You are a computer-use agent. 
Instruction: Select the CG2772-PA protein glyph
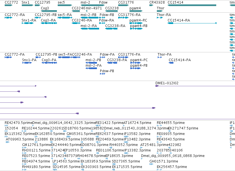pyautogui.click(x=8, y=57)
